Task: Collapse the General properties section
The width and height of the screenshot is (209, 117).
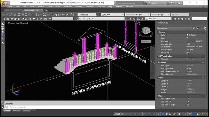Action: (x=203, y=32)
